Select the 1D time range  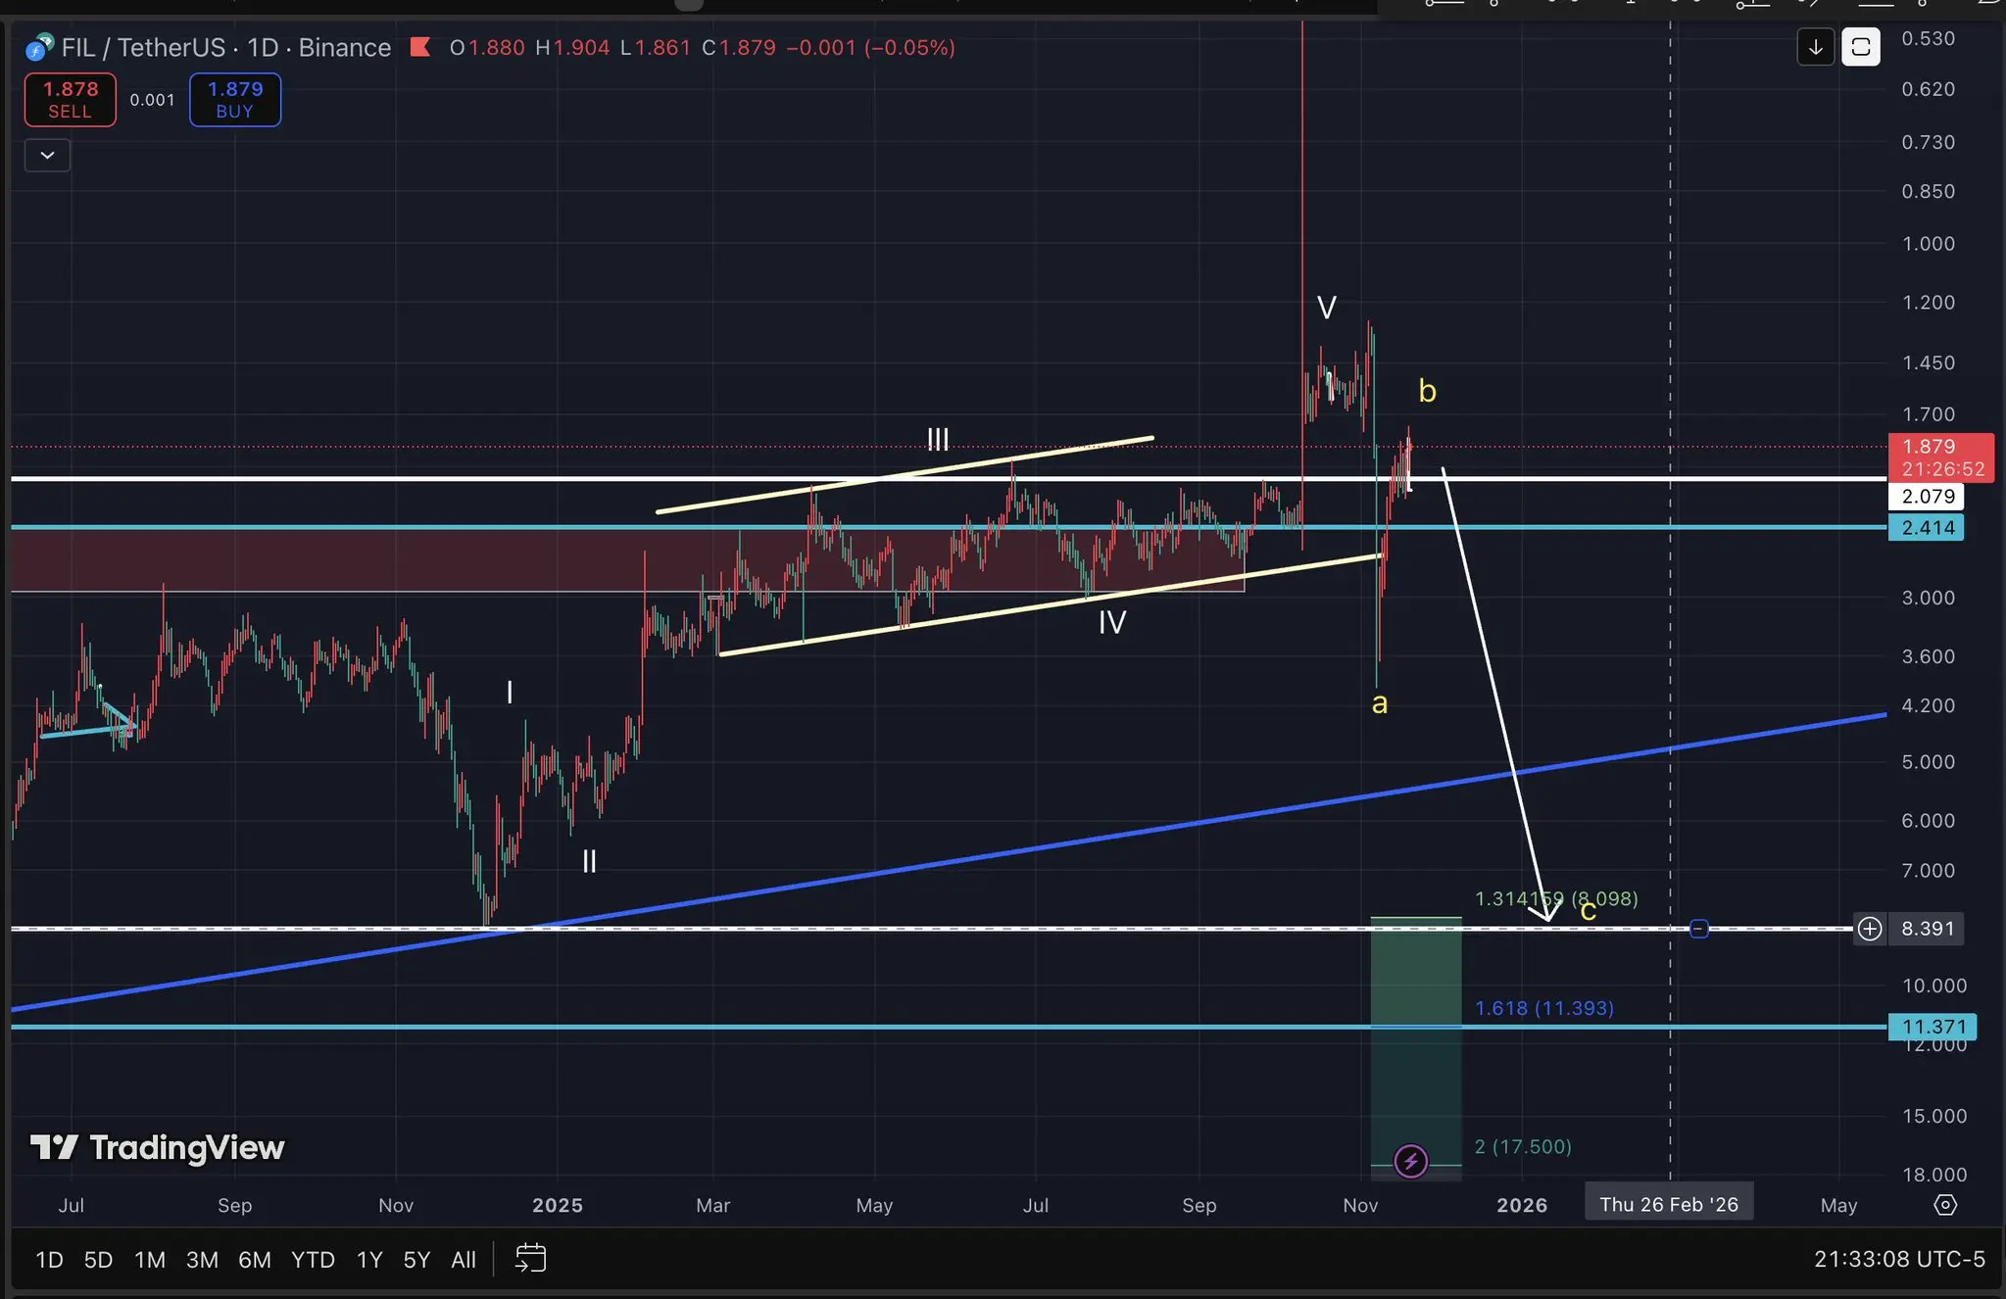[x=49, y=1260]
